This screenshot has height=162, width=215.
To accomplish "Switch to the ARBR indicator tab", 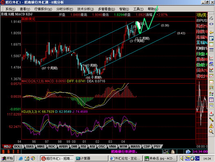I will [63, 146].
